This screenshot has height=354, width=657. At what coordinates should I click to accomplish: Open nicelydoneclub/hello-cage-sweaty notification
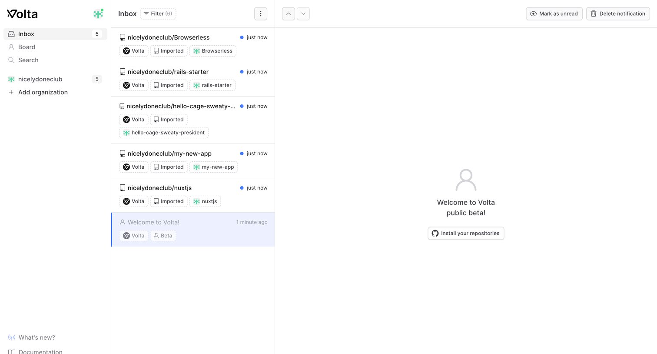[x=193, y=120]
